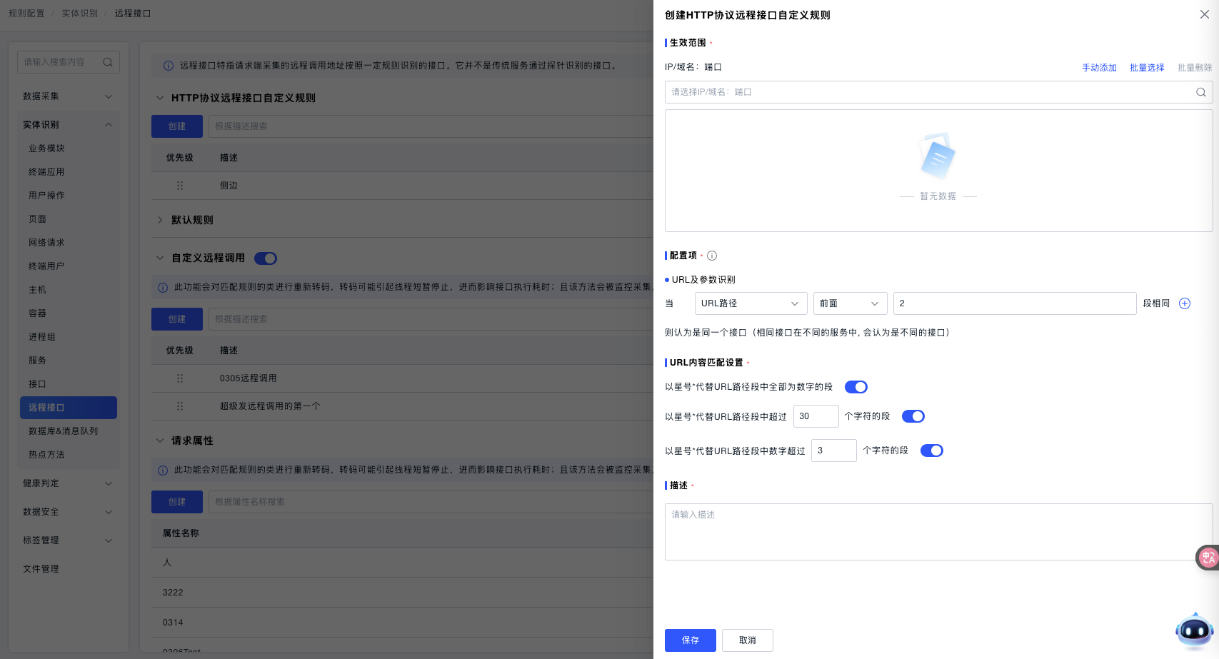The width and height of the screenshot is (1219, 659).
Task: Click the 描述 text area
Action: (x=938, y=532)
